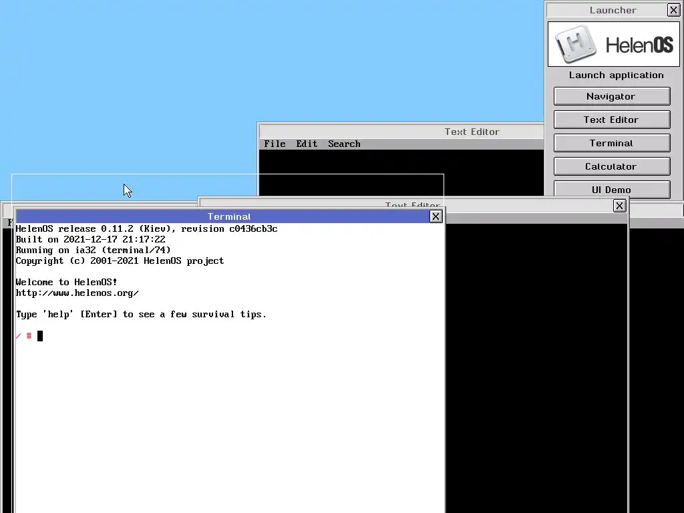Launch the Navigator application

(612, 96)
